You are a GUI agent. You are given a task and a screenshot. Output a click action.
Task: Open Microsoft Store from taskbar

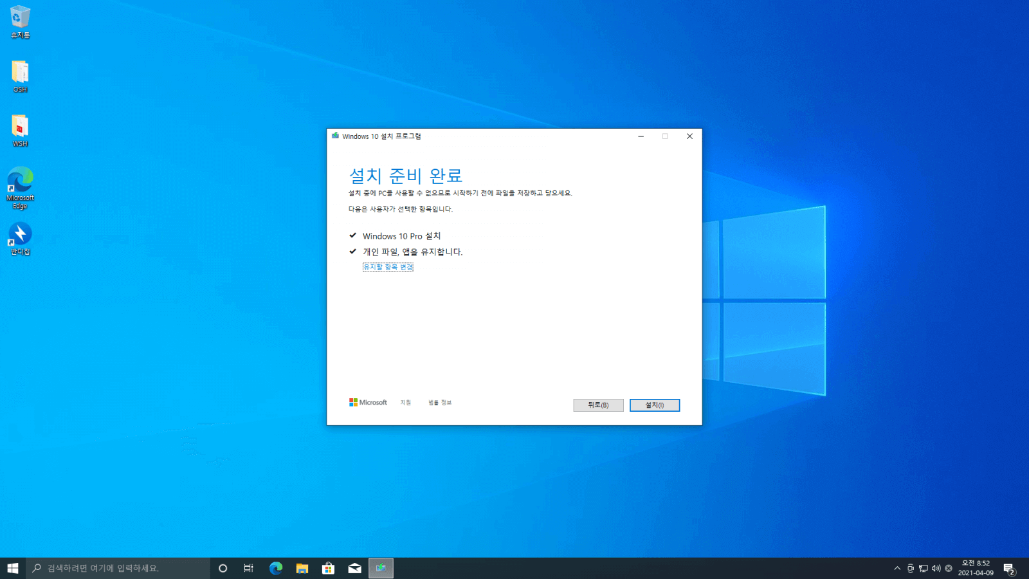329,568
